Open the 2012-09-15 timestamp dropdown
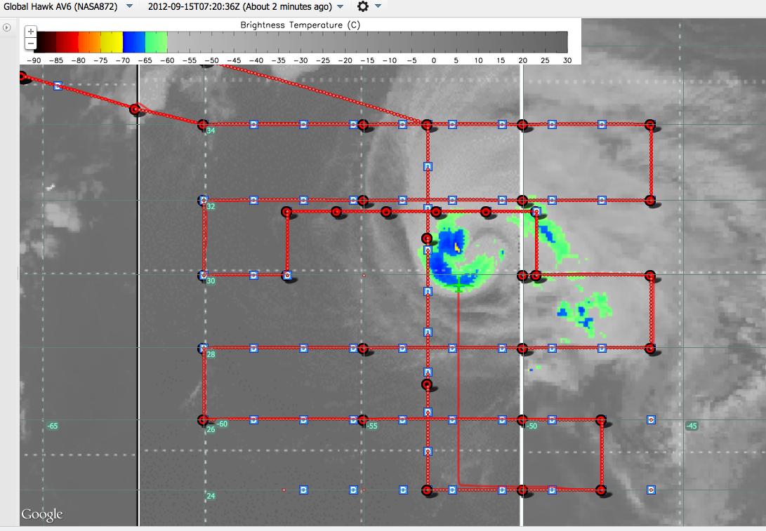Screen dimensions: 766x531 [341, 6]
